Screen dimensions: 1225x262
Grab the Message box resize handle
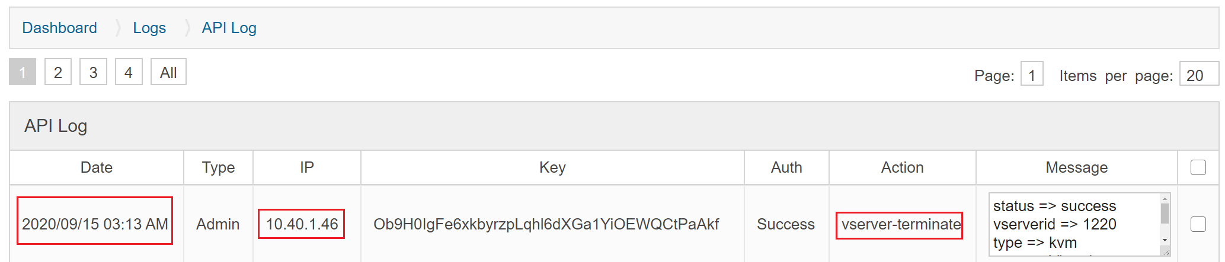(x=1166, y=253)
